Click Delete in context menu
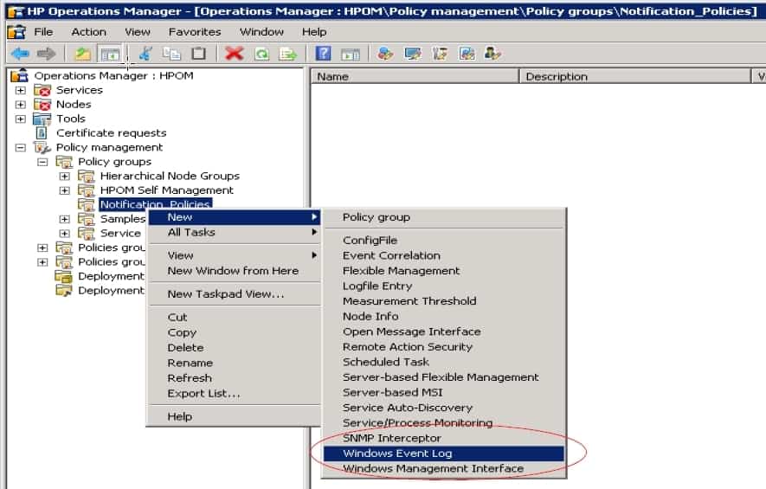 [x=235, y=348]
